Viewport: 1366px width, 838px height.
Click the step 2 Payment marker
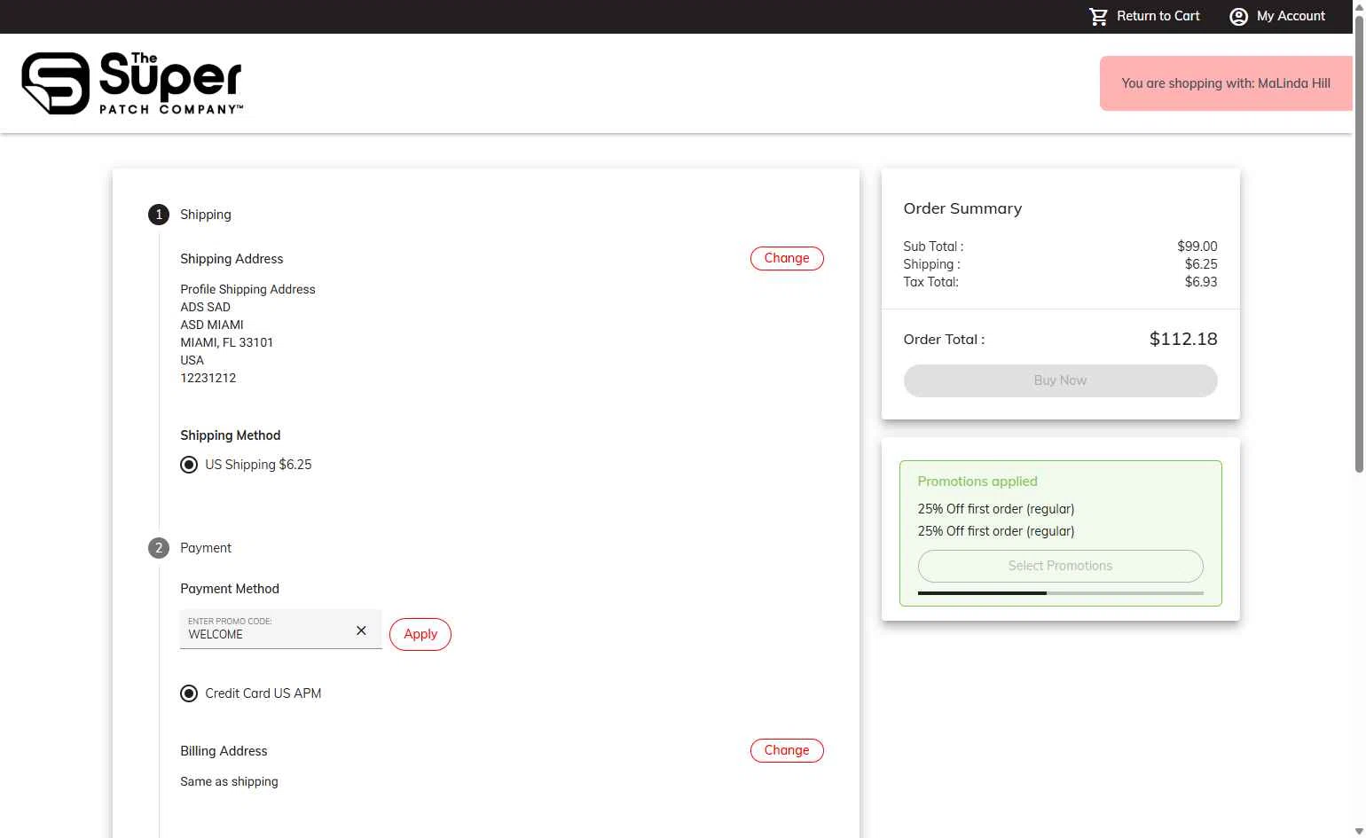pos(159,548)
